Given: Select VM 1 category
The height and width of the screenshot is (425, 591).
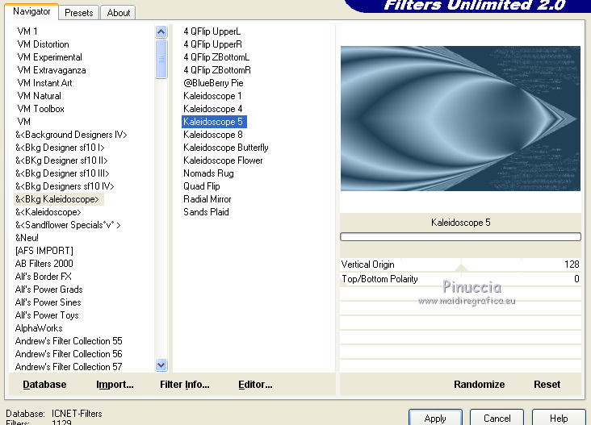Looking at the screenshot, I should (x=27, y=31).
